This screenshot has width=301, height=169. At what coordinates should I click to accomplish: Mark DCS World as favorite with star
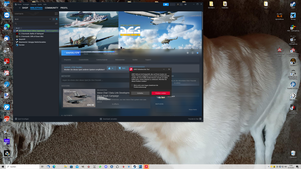pos(197,53)
